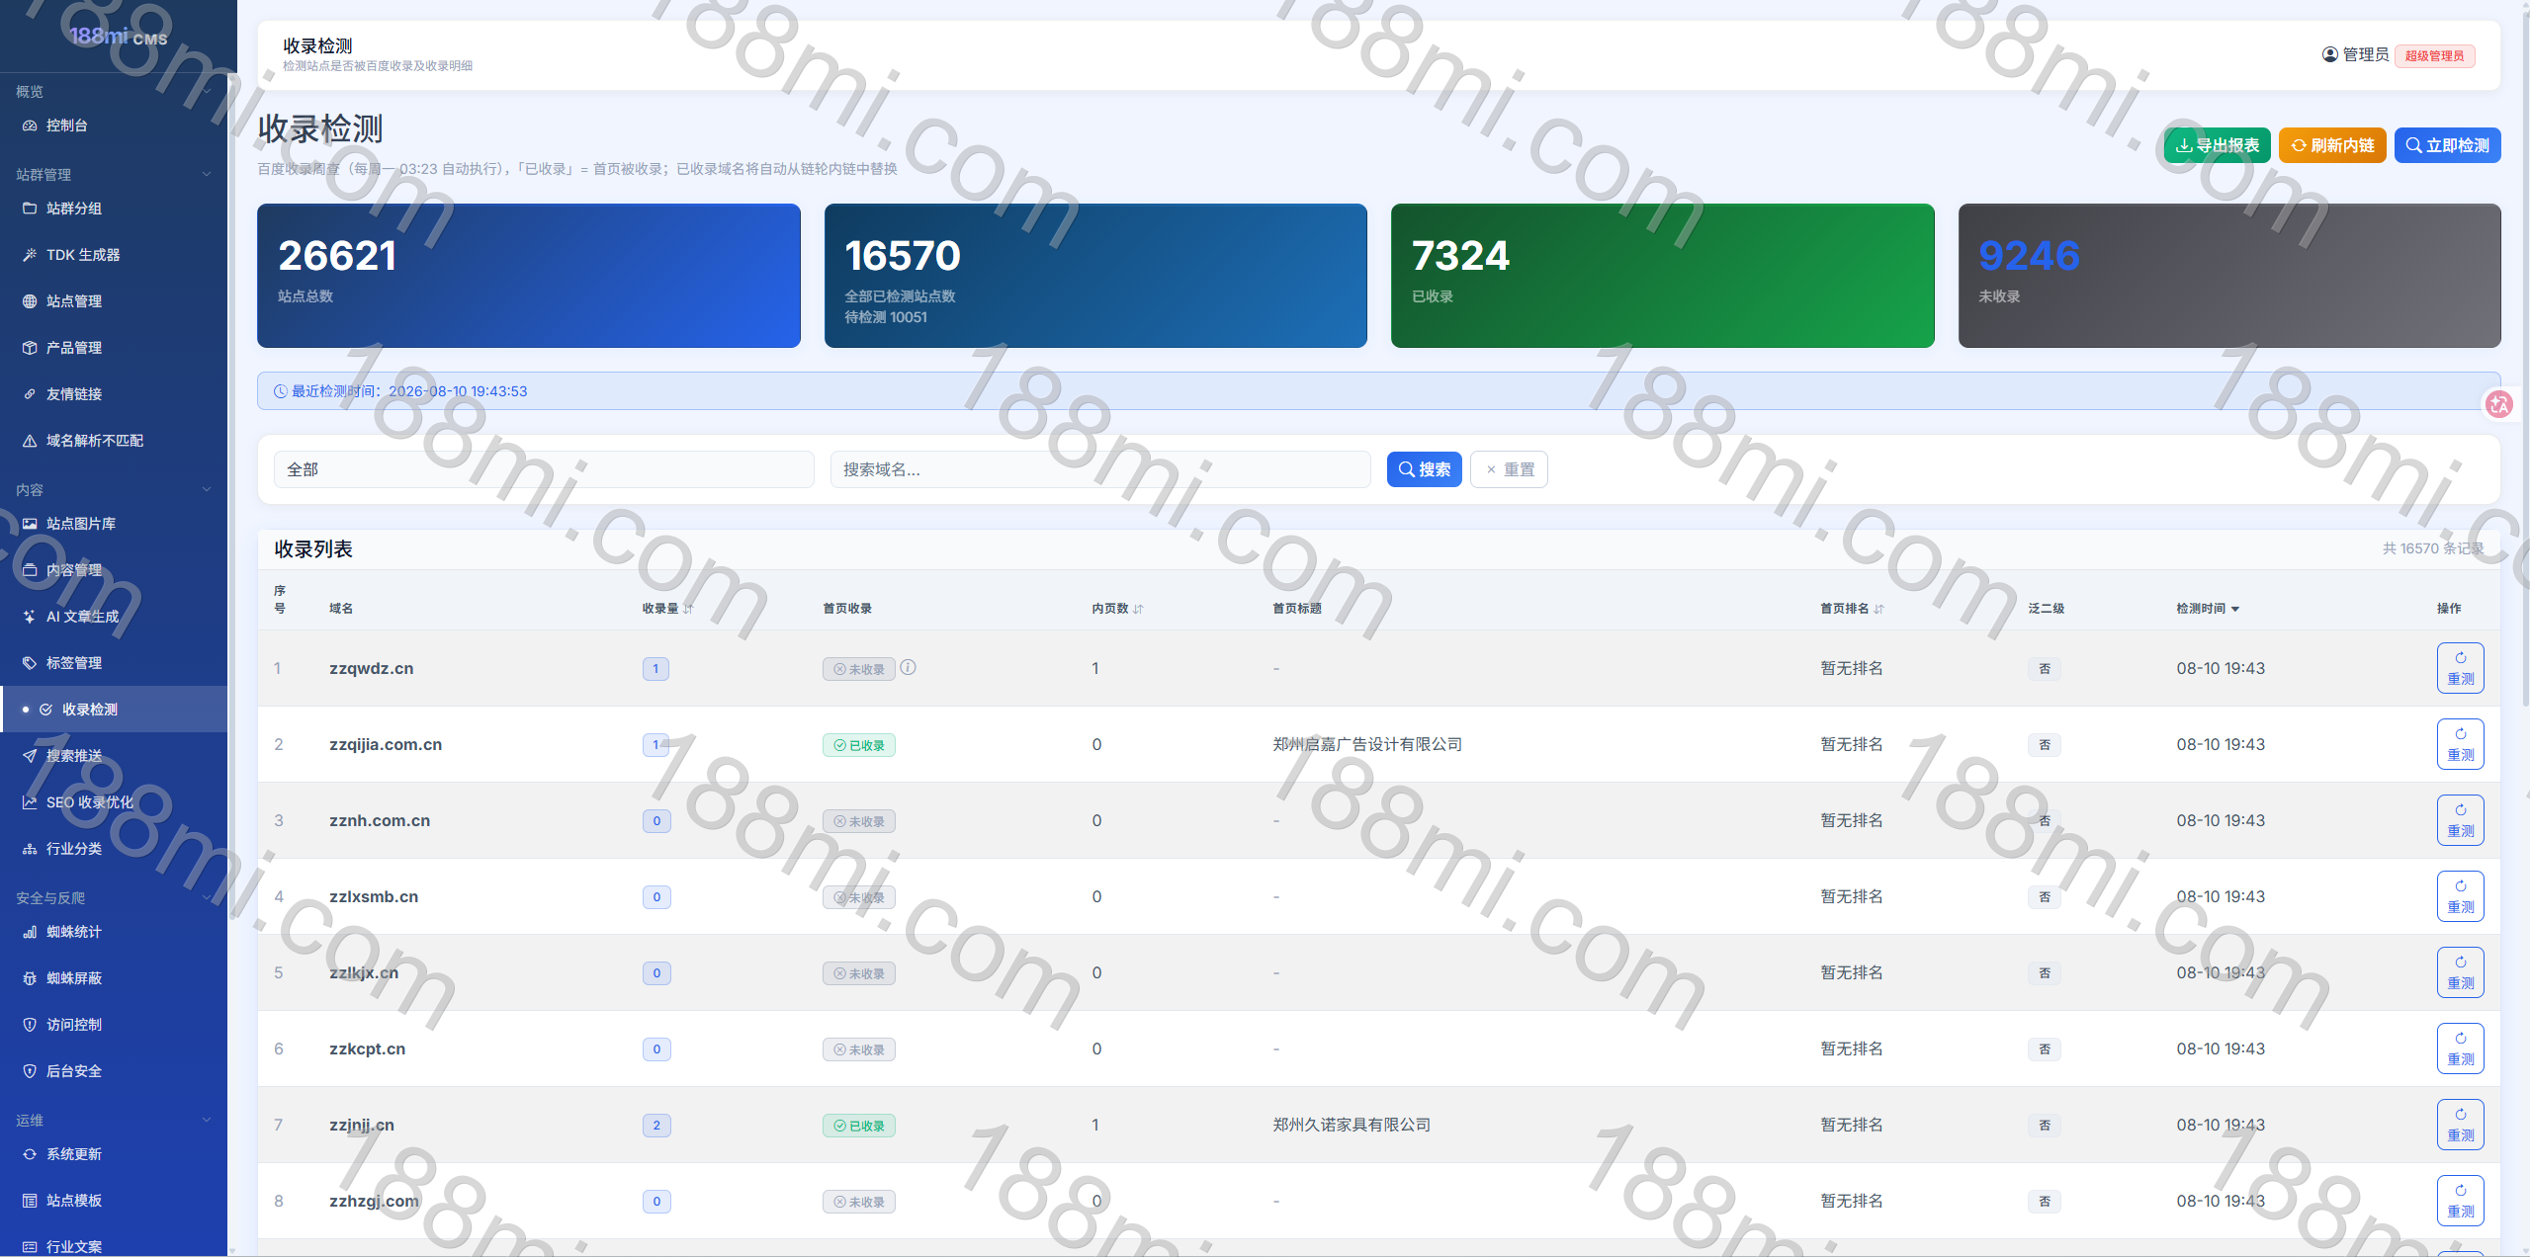Collapse the 概览 sidebar section
The width and height of the screenshot is (2530, 1257).
pyautogui.click(x=207, y=92)
